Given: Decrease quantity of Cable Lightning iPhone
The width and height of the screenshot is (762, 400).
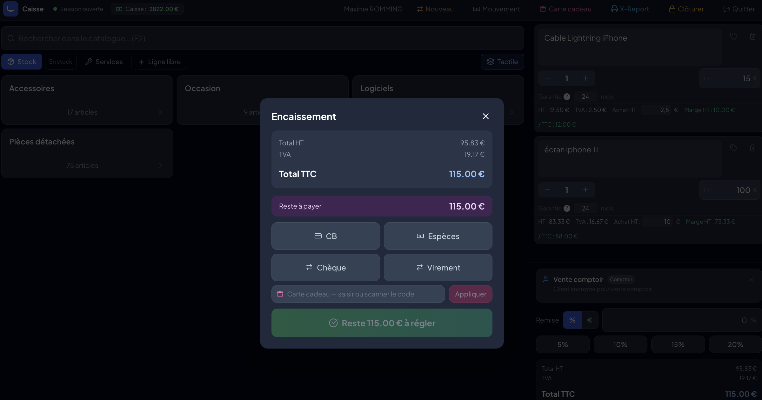Looking at the screenshot, I should click(548, 78).
